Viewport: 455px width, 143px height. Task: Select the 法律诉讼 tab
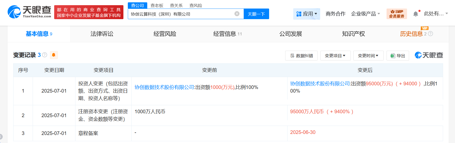pyautogui.click(x=102, y=34)
